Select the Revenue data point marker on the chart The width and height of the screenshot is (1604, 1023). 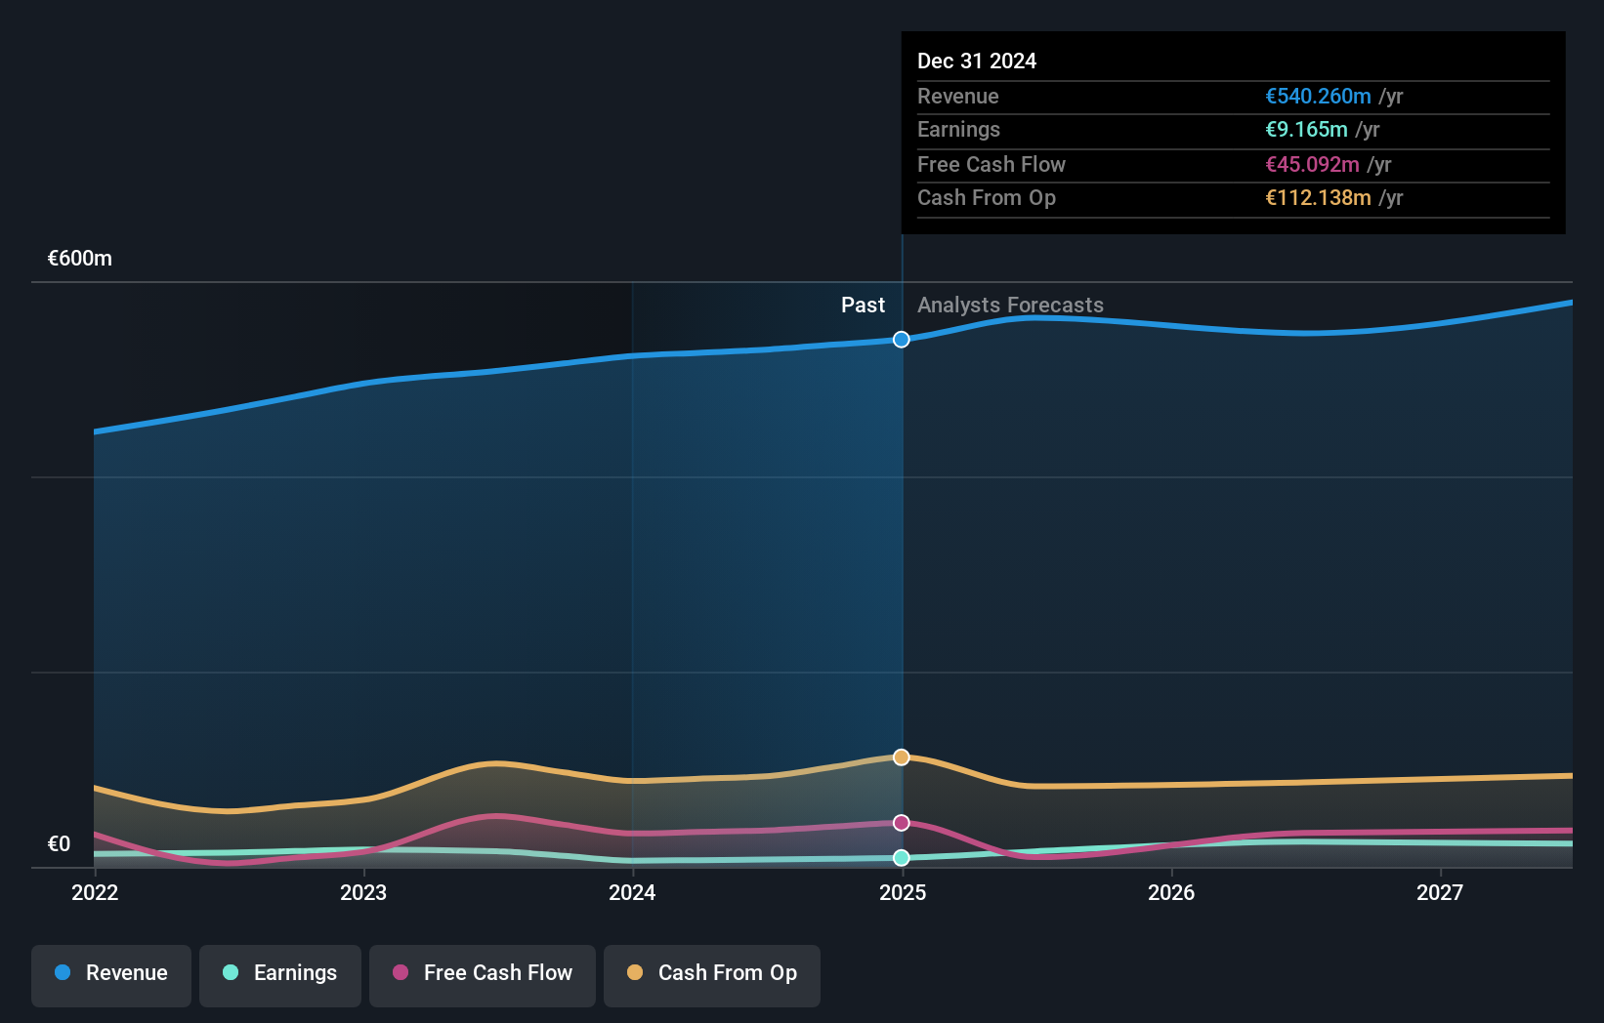901,340
